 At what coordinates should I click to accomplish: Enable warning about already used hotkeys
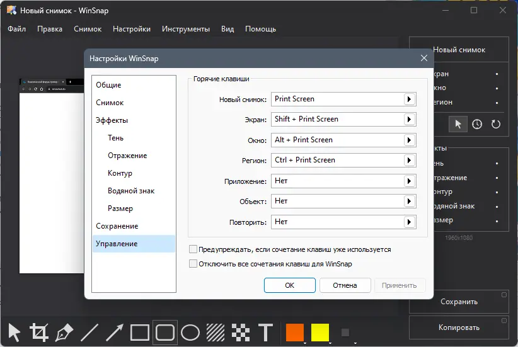193,249
